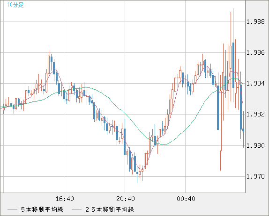269x216 pixels.
Task: Click the 10分足 timeframe label
Action: 15,5
